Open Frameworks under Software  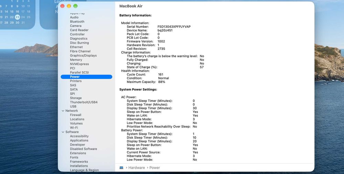coord(79,162)
